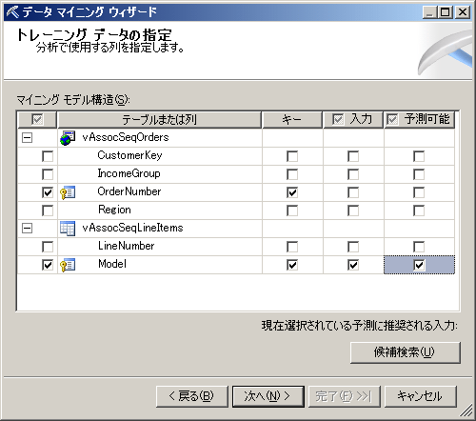Click the vAssocSeqOrders case table icon
Image resolution: width=476 pixels, height=421 pixels.
click(x=68, y=138)
